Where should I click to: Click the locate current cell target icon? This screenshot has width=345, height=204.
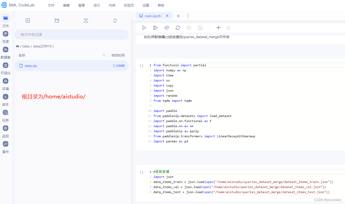pos(228,28)
